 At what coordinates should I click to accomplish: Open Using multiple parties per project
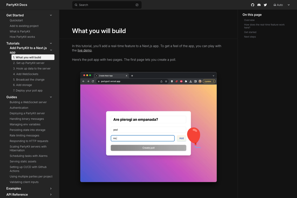pos(31,176)
